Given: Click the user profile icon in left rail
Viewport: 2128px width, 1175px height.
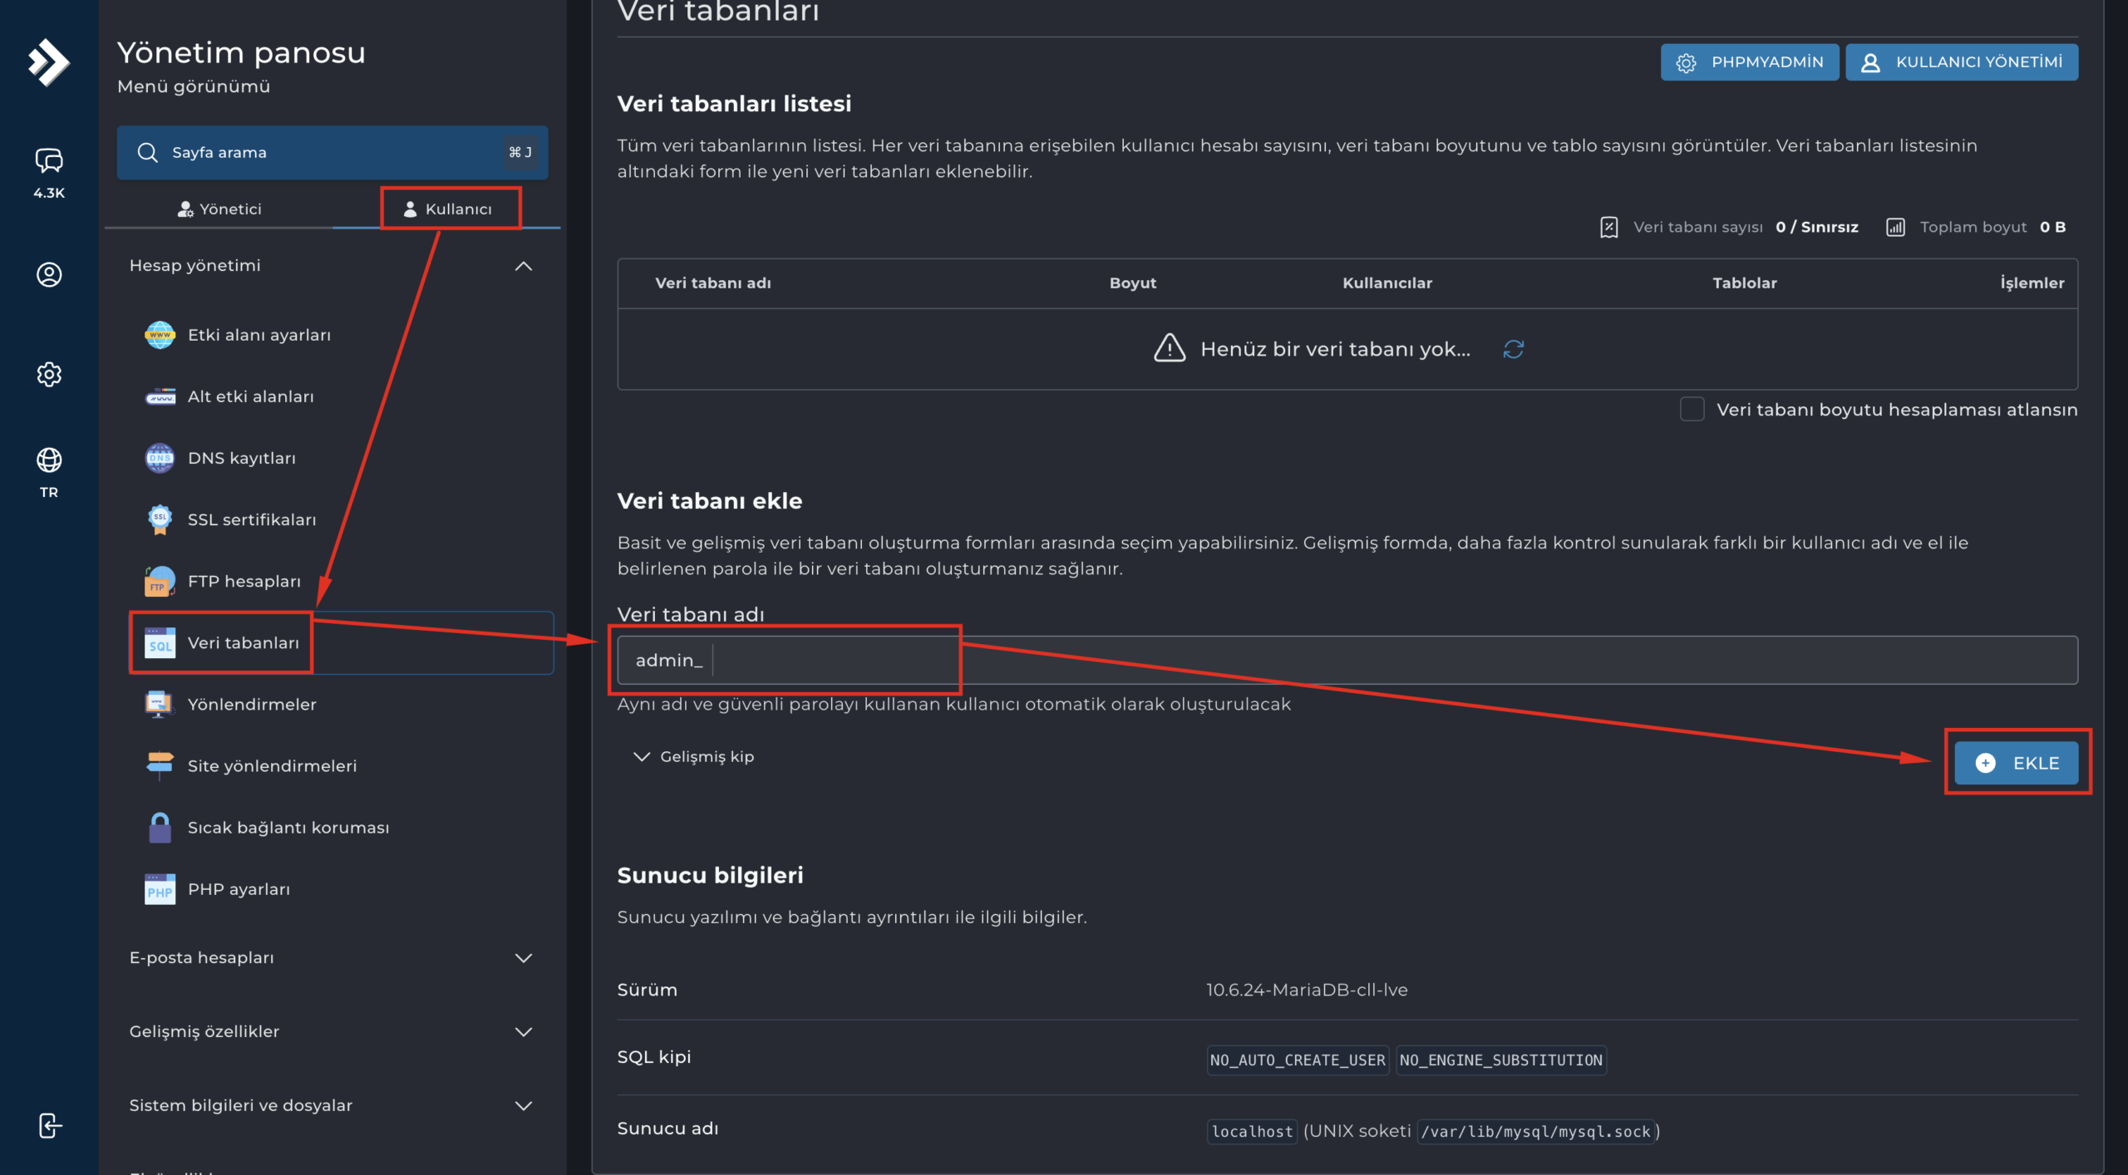Looking at the screenshot, I should click(x=49, y=274).
